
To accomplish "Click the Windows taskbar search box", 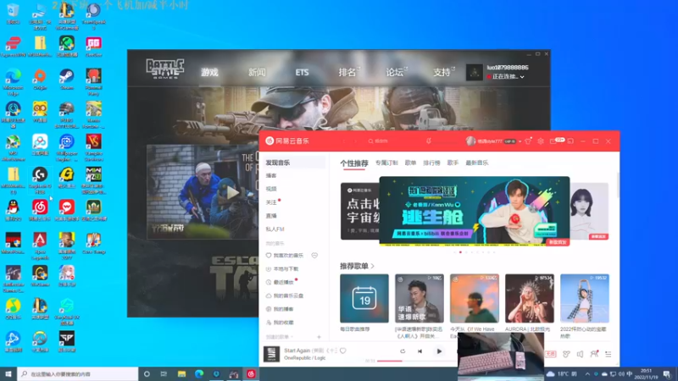I will pyautogui.click(x=78, y=374).
